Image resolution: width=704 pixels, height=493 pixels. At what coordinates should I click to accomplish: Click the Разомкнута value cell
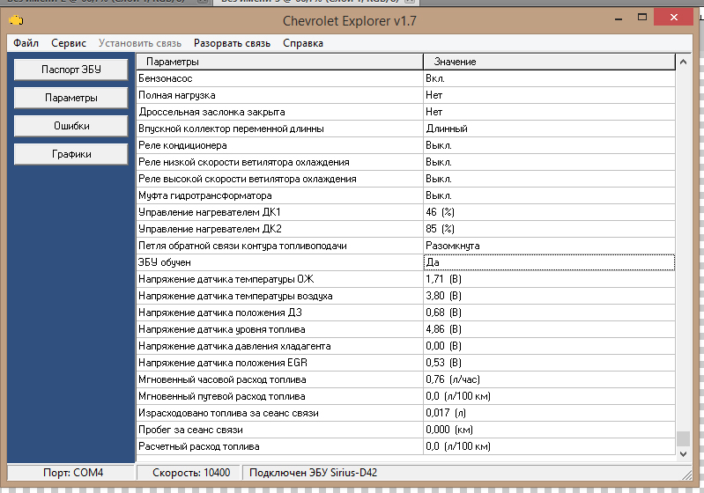point(549,246)
